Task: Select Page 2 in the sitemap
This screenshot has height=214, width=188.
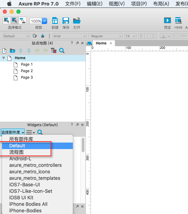Action: pyautogui.click(x=27, y=71)
